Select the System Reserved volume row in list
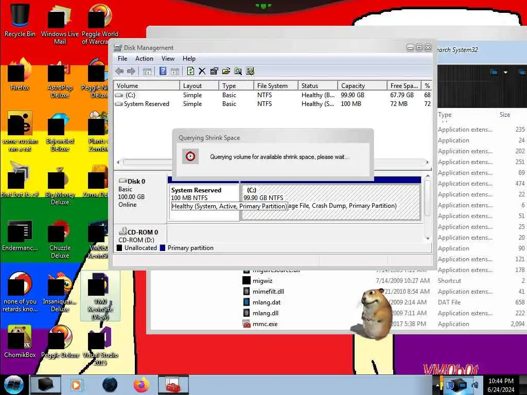 [x=273, y=104]
